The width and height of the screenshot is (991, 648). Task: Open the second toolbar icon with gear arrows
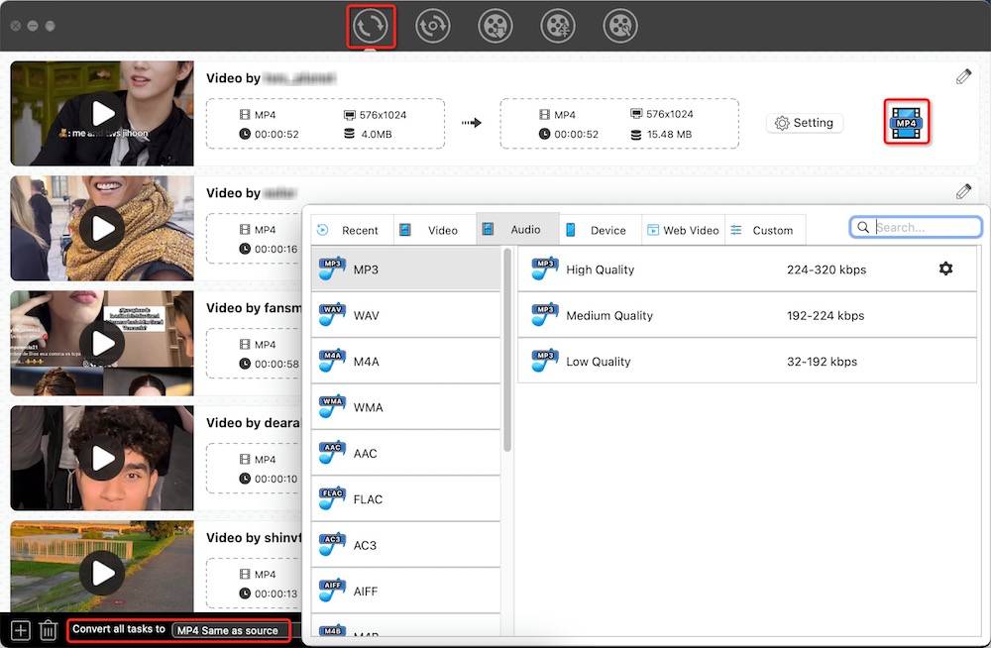(433, 26)
